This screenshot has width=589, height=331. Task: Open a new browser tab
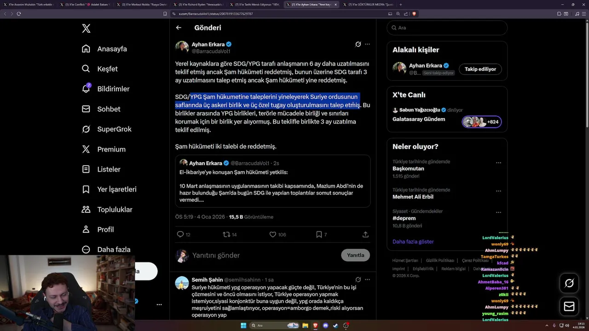[x=400, y=4]
